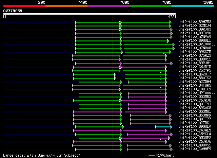The height and width of the screenshot is (158, 217).
Task: Select the UniRef100_C5YCL4 label
Action: (x=195, y=134)
